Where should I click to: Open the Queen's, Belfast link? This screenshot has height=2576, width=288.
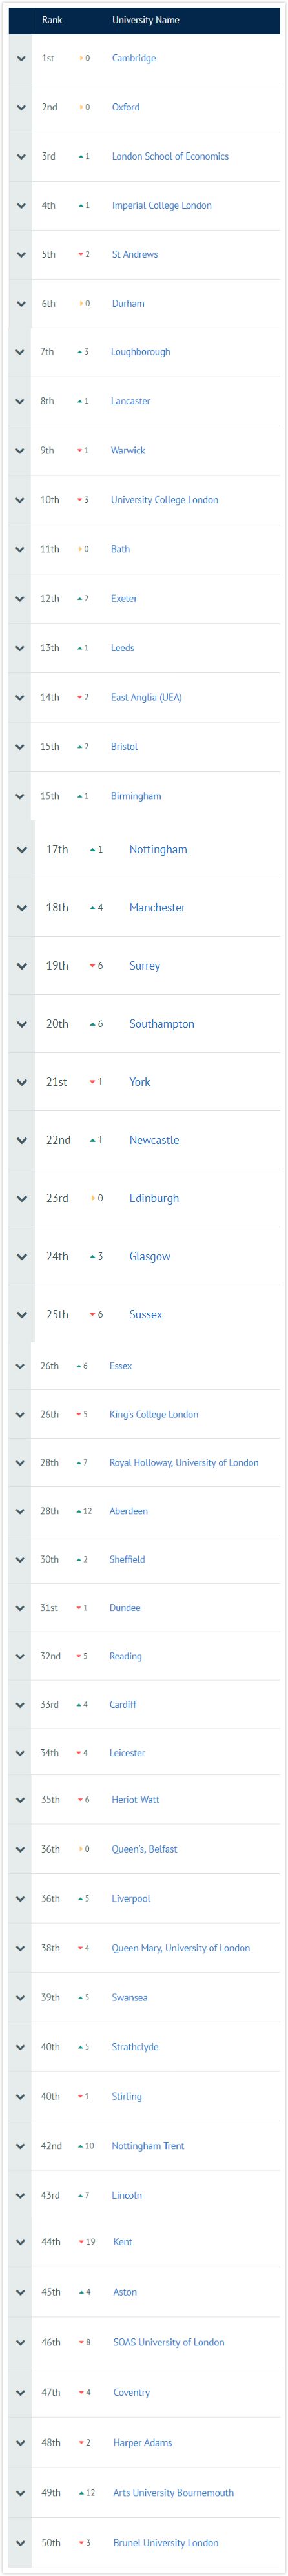(144, 1849)
